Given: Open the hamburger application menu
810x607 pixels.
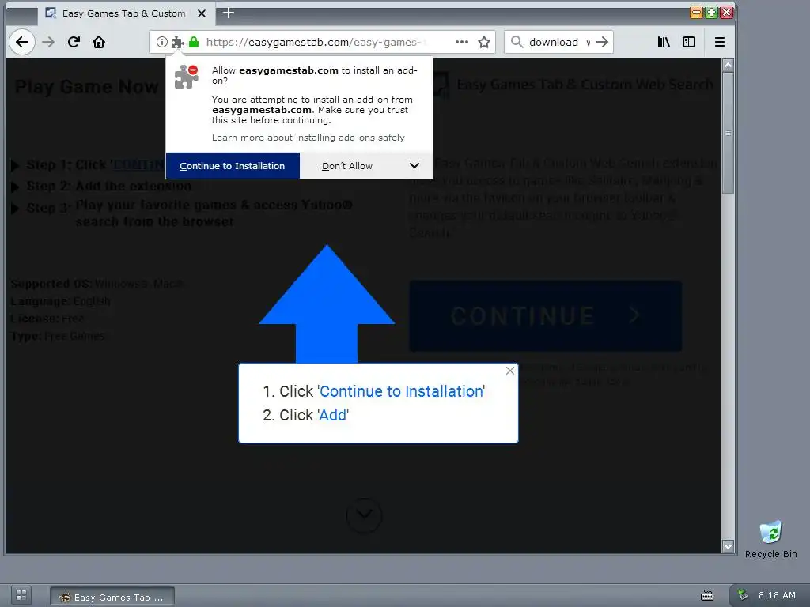Looking at the screenshot, I should (x=720, y=42).
